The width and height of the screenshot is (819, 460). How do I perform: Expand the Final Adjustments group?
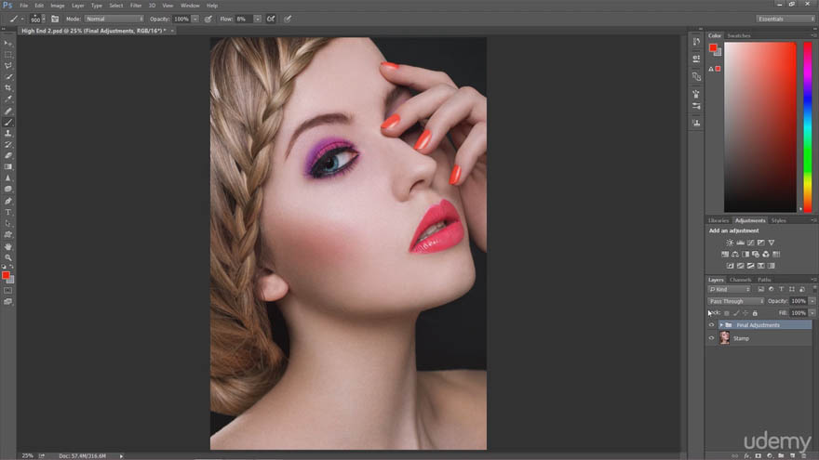721,325
